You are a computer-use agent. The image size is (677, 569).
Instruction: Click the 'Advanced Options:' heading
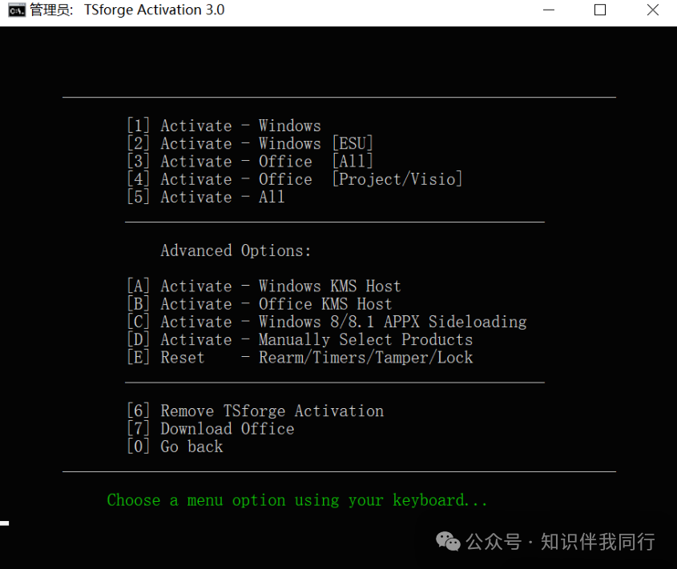(236, 250)
